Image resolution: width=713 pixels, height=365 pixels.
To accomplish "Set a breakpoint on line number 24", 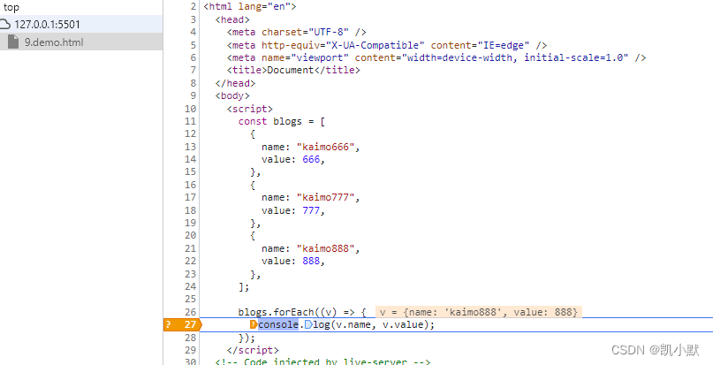I will (191, 286).
